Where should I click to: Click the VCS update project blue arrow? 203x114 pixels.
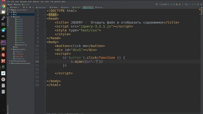pyautogui.click(x=190, y=4)
